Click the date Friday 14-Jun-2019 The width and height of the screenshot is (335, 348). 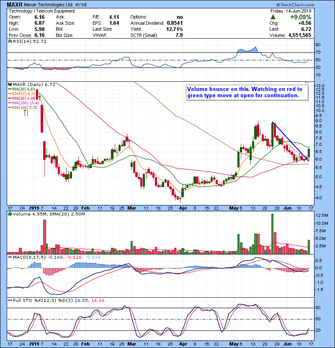point(291,11)
